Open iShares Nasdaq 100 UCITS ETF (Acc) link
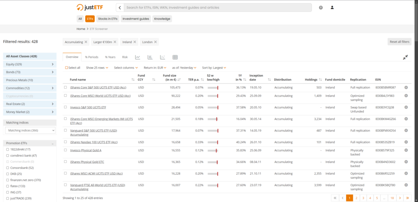 tap(94, 142)
